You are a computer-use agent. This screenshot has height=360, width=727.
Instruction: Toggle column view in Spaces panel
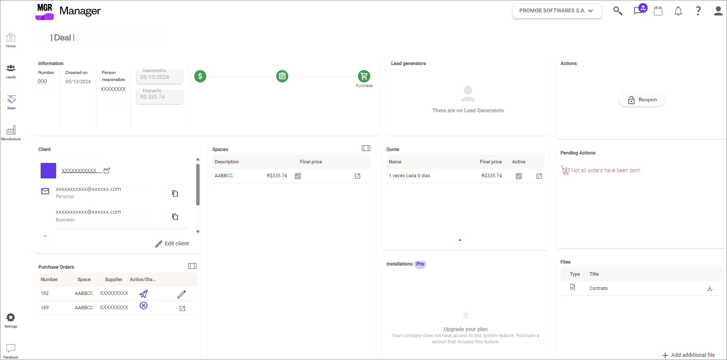(366, 148)
